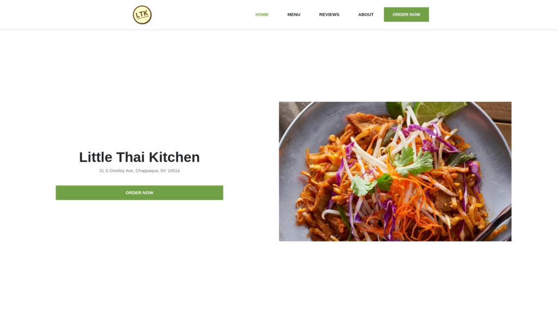The image size is (558, 314).
Task: Click the wide ORDER NOW button under address
Action: click(139, 192)
